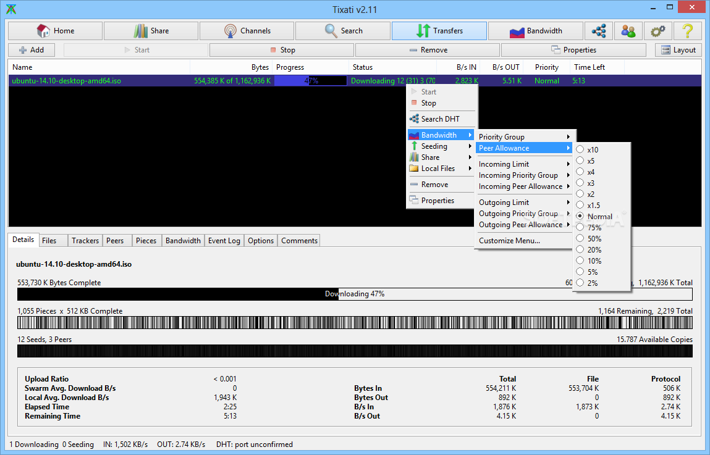
Task: Click the Layout button icon
Action: pos(666,50)
